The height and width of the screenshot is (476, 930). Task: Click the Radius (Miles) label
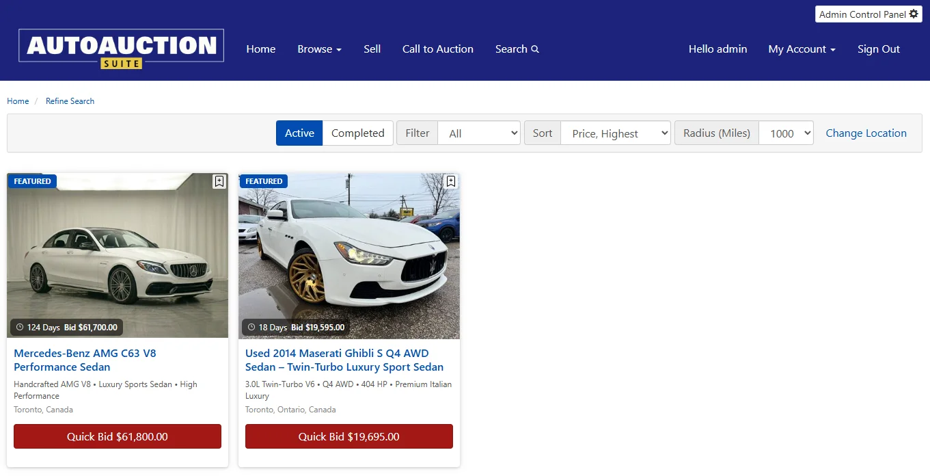[717, 133]
